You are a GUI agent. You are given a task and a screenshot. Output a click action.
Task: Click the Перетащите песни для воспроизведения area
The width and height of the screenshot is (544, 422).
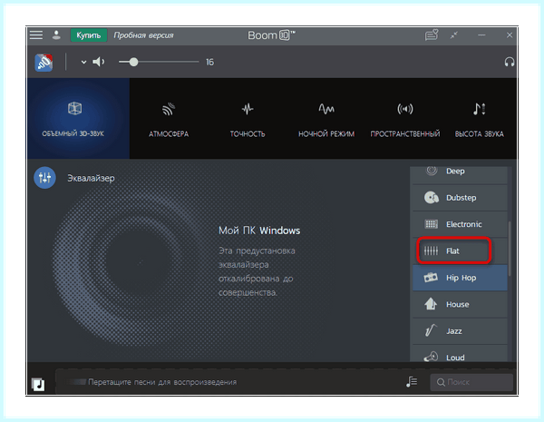tap(162, 382)
